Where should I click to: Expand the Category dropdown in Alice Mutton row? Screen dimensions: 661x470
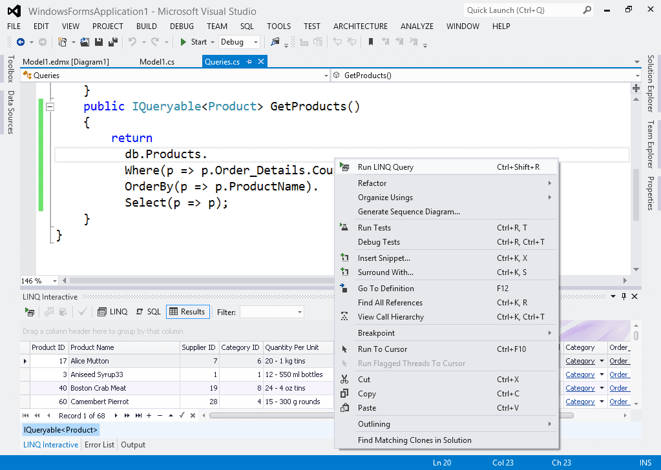point(602,361)
